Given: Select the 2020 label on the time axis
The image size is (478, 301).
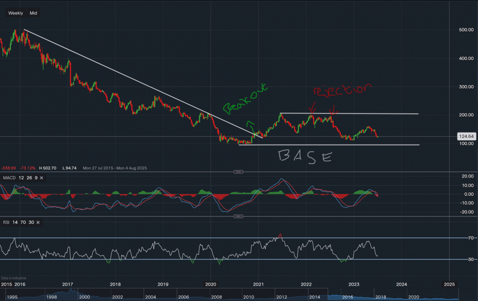Looking at the screenshot, I should click(x=210, y=284).
